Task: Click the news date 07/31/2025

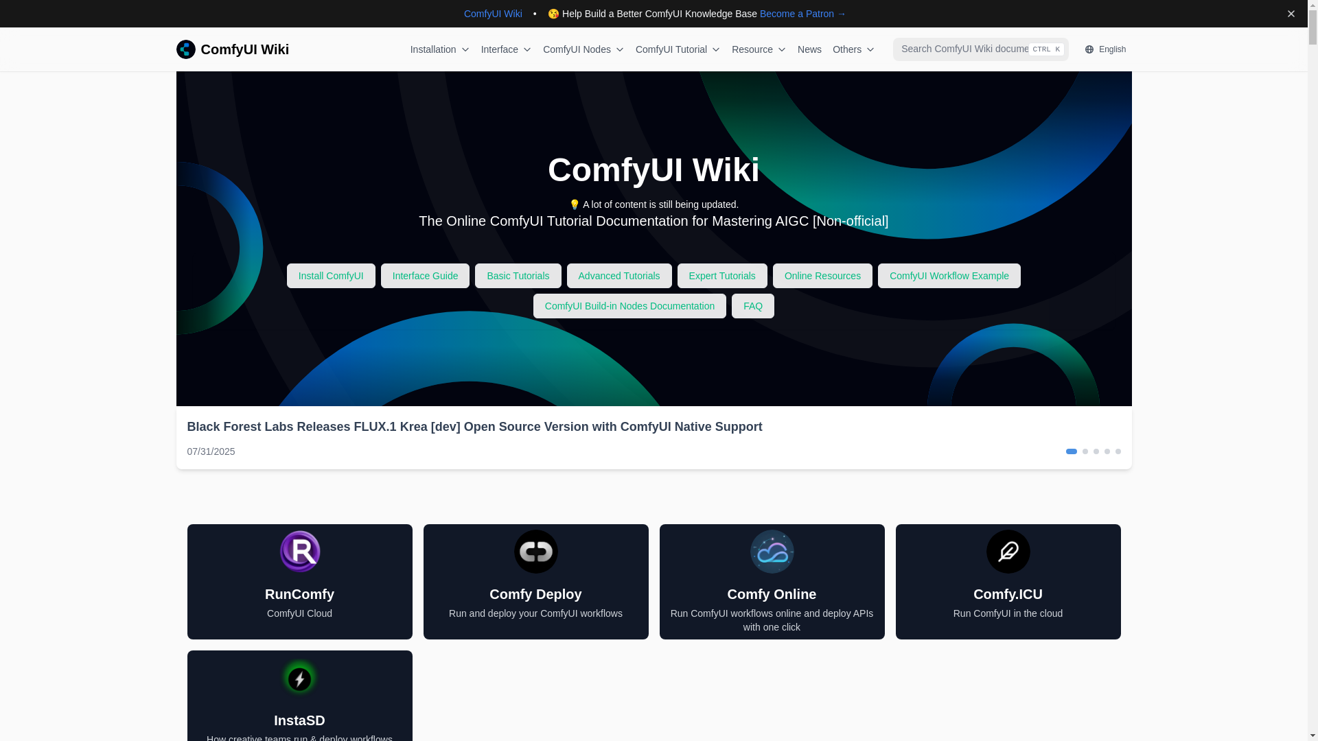Action: tap(211, 451)
